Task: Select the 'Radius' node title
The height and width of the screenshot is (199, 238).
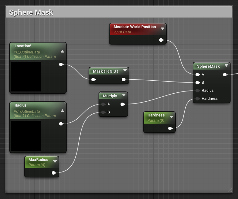Action: (20, 105)
